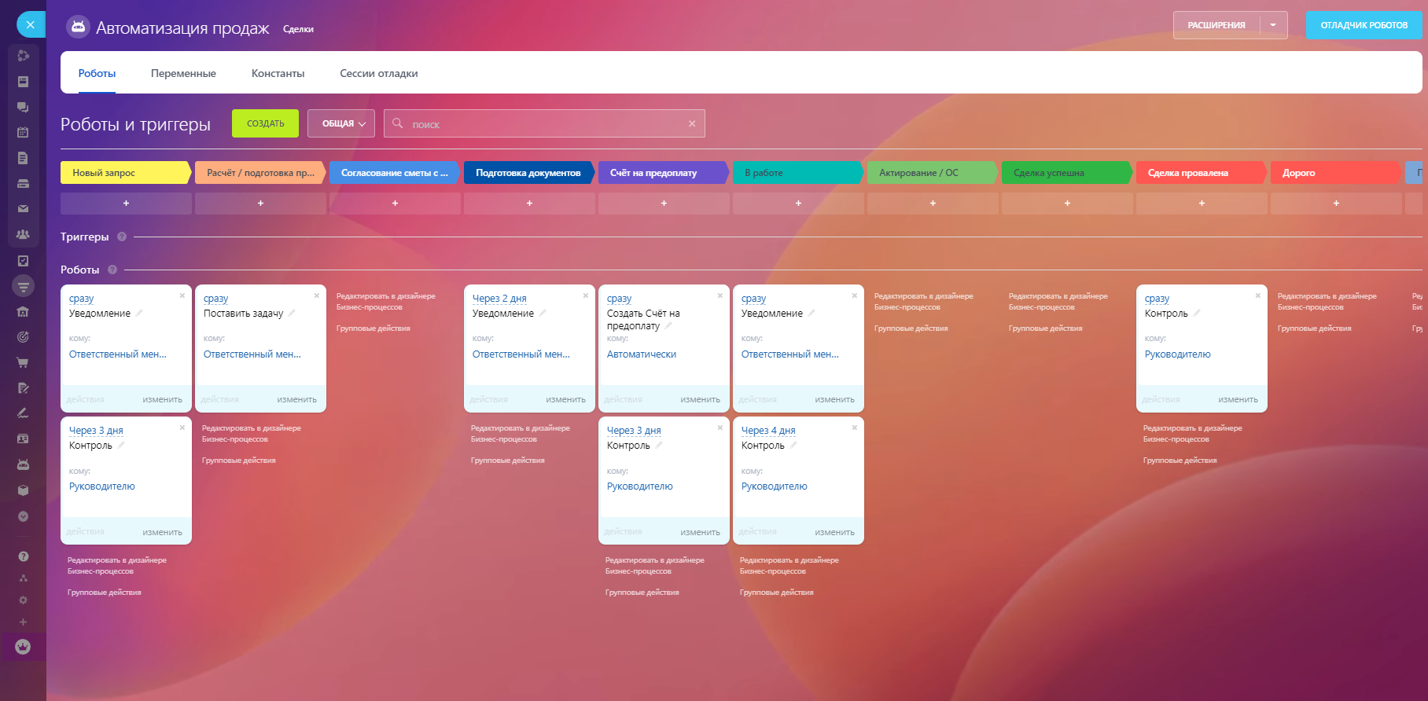Show the help hint beside Триггеры
This screenshot has height=701, width=1428.
pos(122,237)
